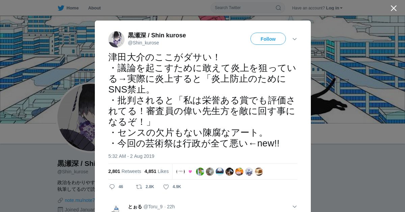The height and width of the screenshot is (212, 405).
Task: Click the heart like icon showing 4.9K
Action: (166, 187)
